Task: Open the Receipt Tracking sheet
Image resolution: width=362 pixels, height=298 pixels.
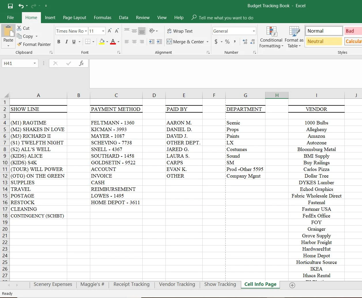Action: [x=131, y=284]
